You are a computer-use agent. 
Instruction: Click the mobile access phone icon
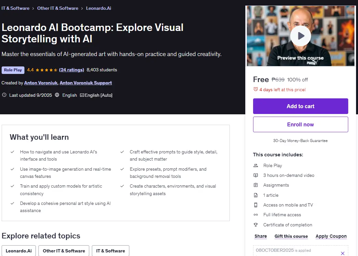tap(256, 205)
